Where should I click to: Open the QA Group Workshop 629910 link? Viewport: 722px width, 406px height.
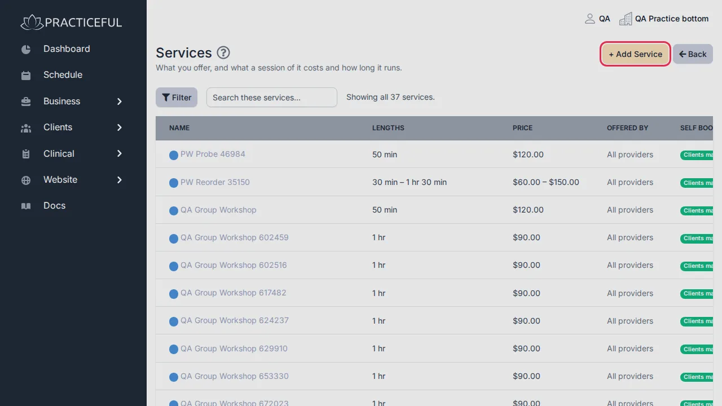click(234, 348)
